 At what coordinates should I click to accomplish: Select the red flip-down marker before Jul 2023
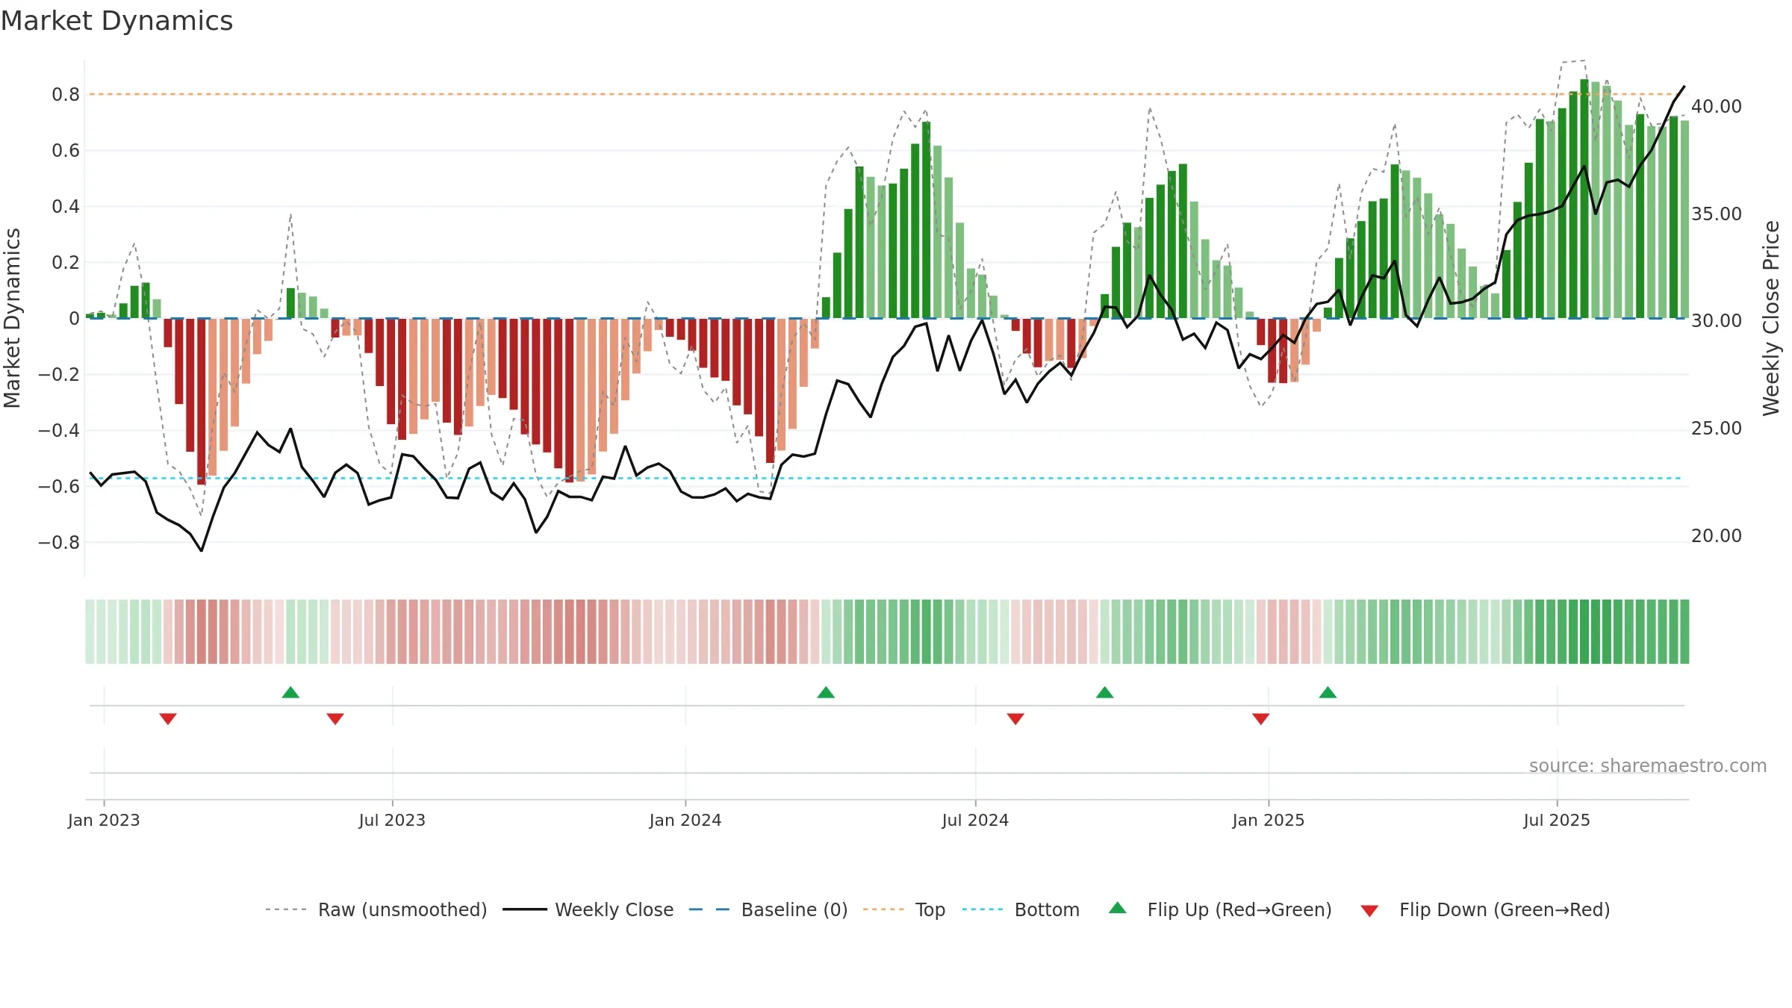(x=335, y=719)
